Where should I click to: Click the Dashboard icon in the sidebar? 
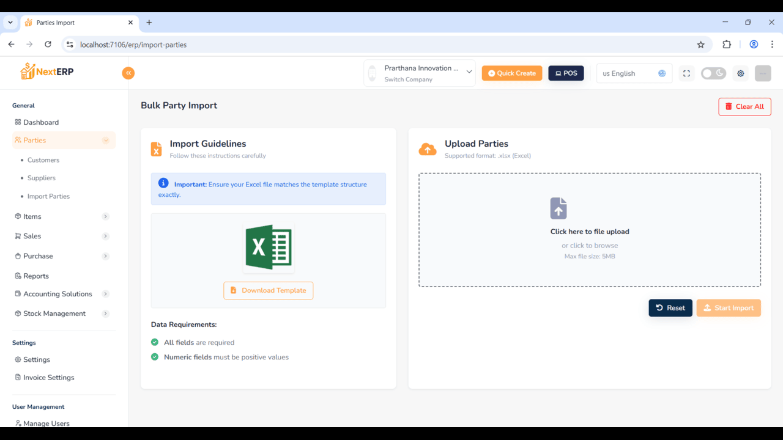pos(17,122)
